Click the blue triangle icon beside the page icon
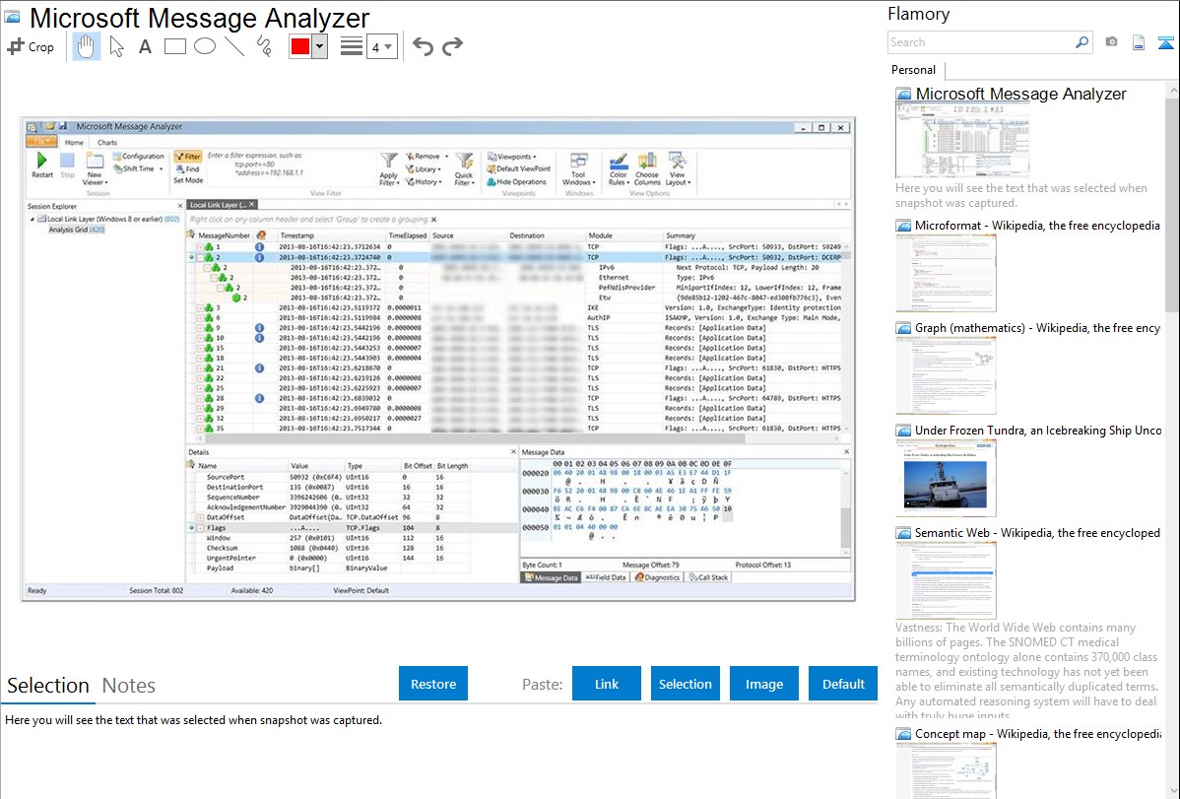Image resolution: width=1180 pixels, height=799 pixels. point(1165,42)
